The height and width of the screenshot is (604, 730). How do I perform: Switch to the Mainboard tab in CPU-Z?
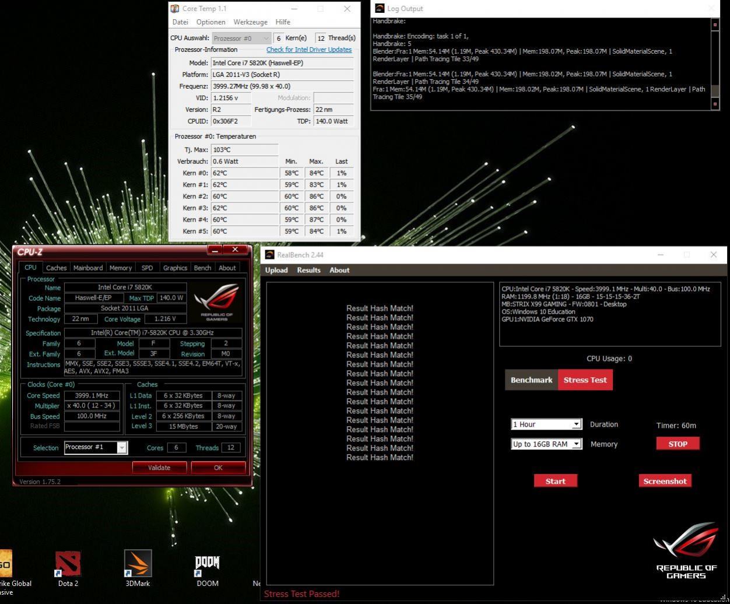(x=87, y=268)
